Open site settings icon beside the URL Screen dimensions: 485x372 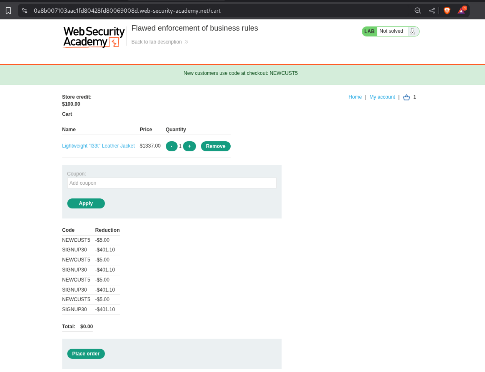tap(25, 11)
